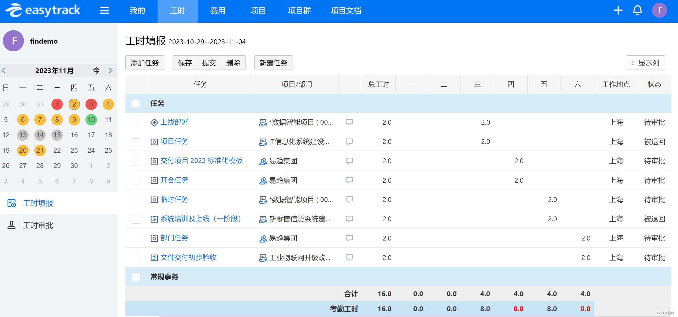The width and height of the screenshot is (678, 317).
Task: Click 被退回 status of 项目任务 row
Action: (654, 142)
